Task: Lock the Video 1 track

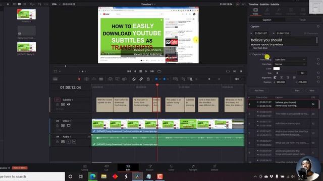Action: [x=57, y=125]
